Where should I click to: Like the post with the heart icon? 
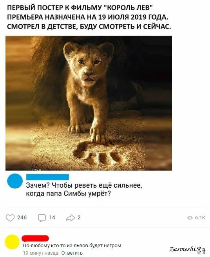10,218
